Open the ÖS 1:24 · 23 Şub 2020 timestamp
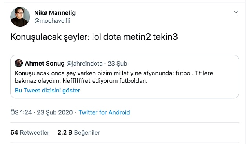Viewport: 249px width, 144px height. tap(42, 112)
